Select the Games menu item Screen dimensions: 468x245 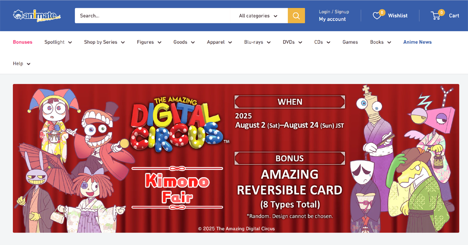click(x=350, y=42)
